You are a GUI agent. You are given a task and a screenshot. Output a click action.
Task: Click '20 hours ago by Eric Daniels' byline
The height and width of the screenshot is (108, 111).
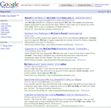[35, 97]
